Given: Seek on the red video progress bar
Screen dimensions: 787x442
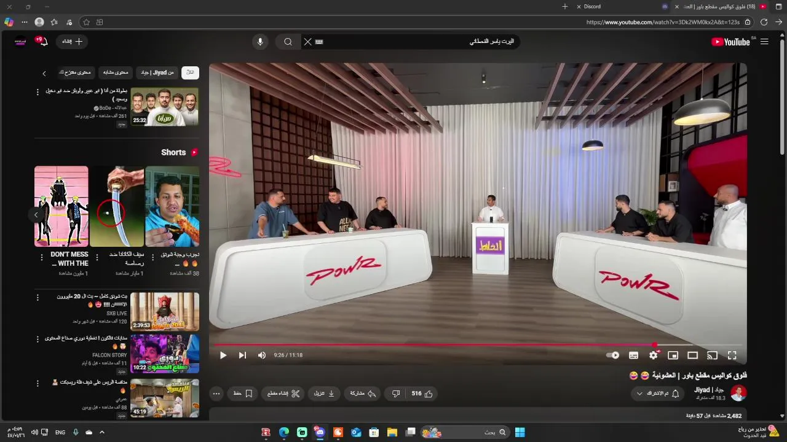Looking at the screenshot, I should (478, 344).
